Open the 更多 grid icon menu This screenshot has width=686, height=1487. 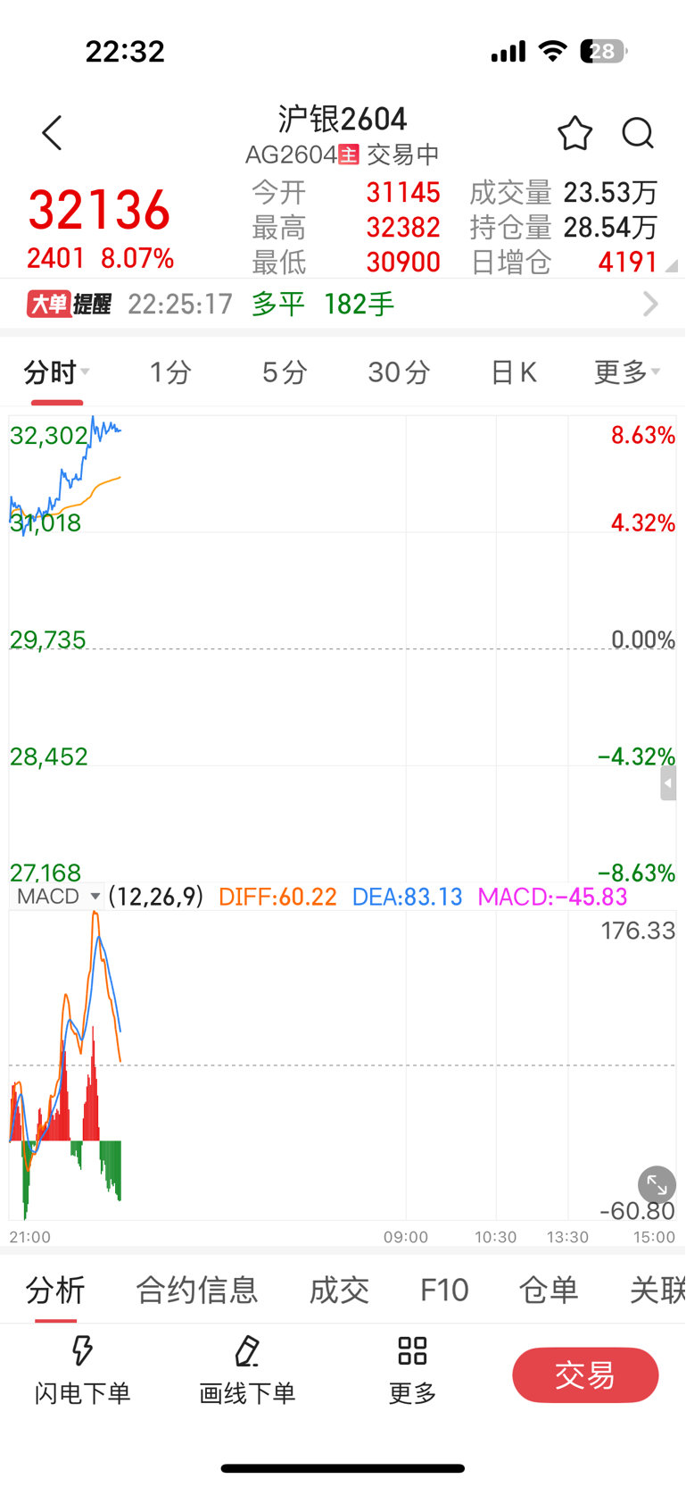412,1350
